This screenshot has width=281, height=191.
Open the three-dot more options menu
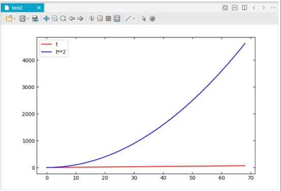pyautogui.click(x=273, y=8)
